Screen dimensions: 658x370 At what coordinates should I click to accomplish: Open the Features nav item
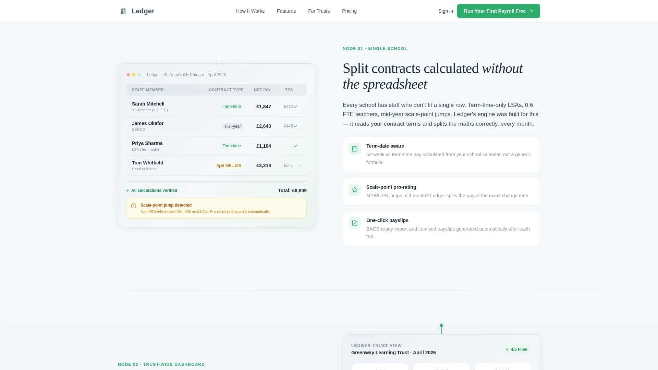tap(286, 11)
